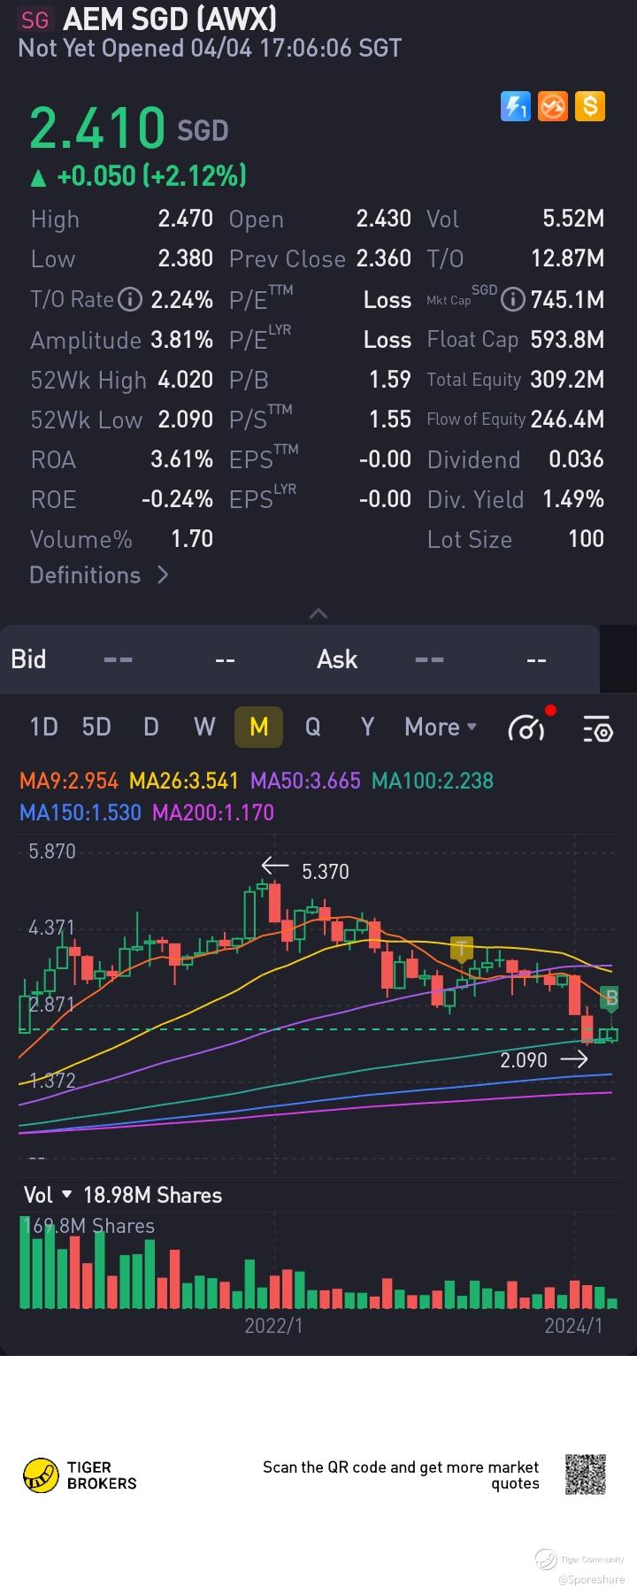This screenshot has height=1594, width=637.
Task: Tap the QR code image
Action: pos(586,1475)
